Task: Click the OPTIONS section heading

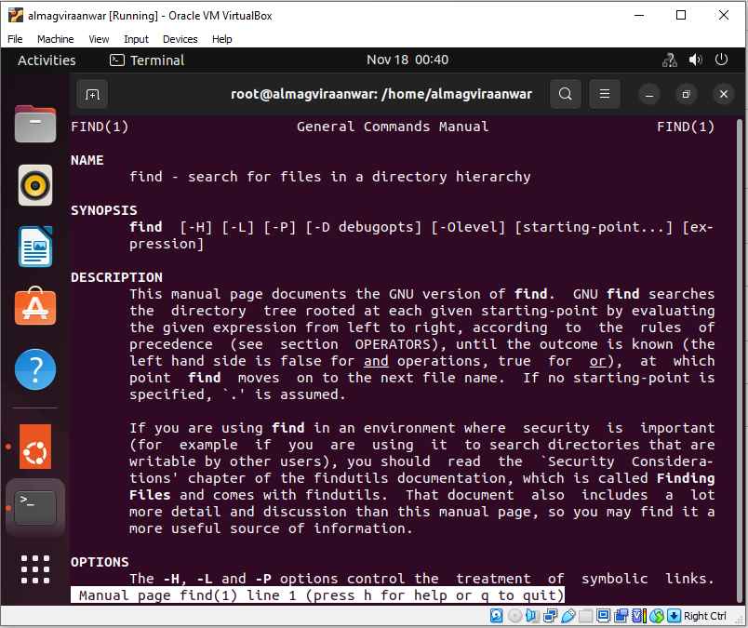Action: (100, 562)
